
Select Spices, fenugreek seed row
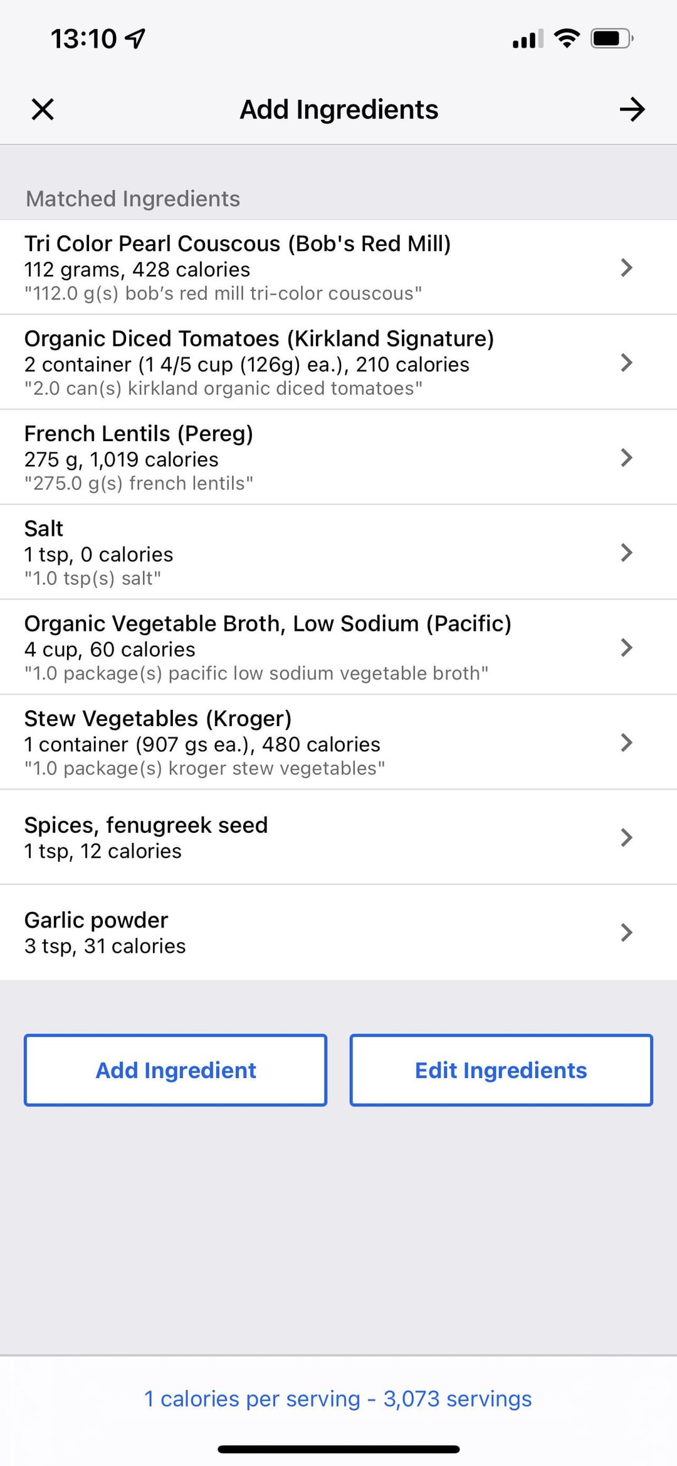313,837
